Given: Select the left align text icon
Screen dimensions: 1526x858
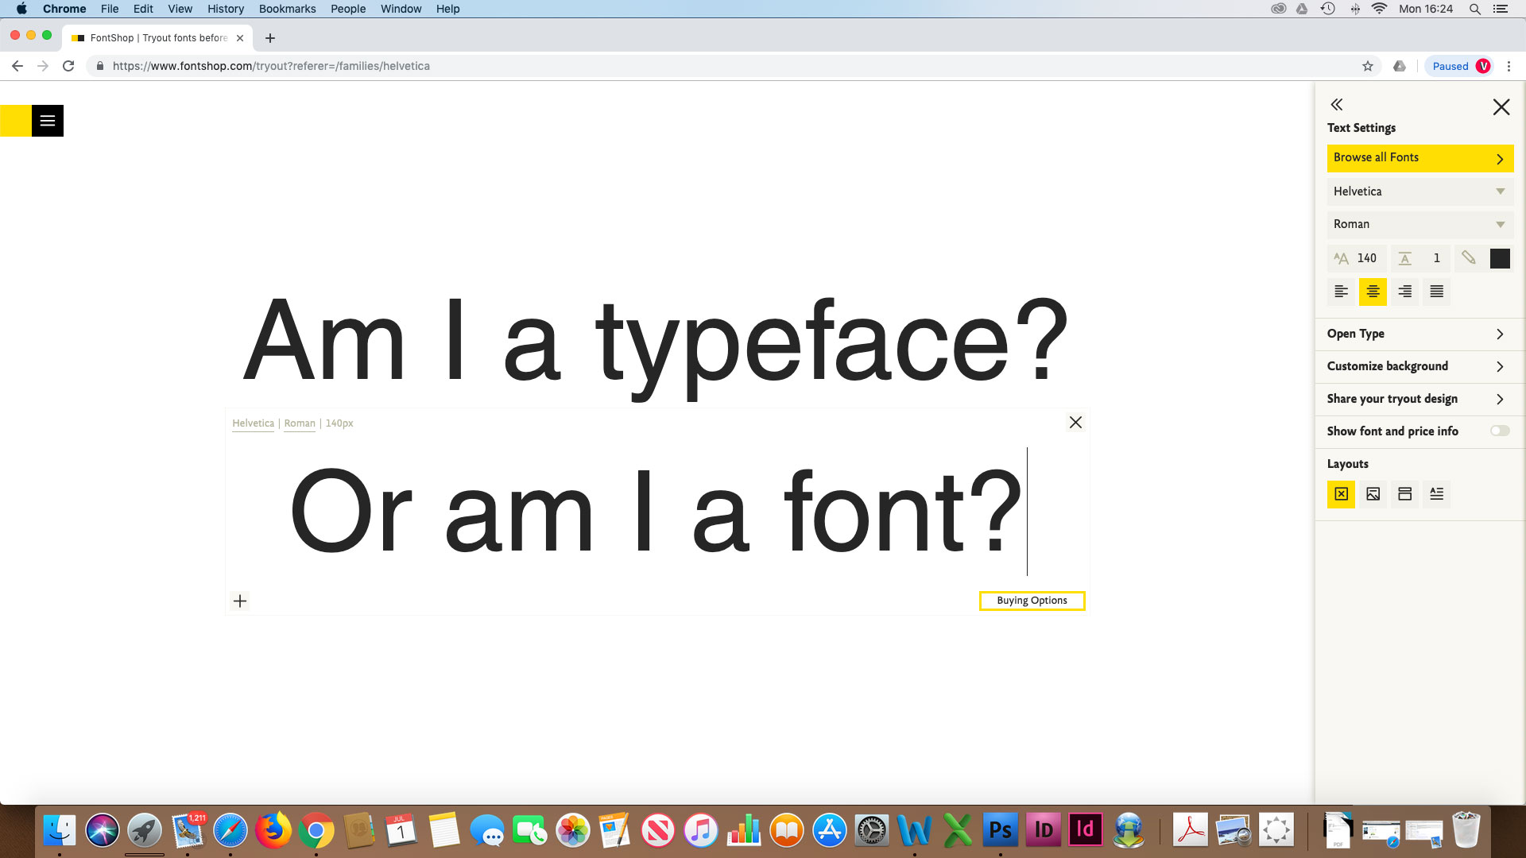Looking at the screenshot, I should pos(1341,292).
